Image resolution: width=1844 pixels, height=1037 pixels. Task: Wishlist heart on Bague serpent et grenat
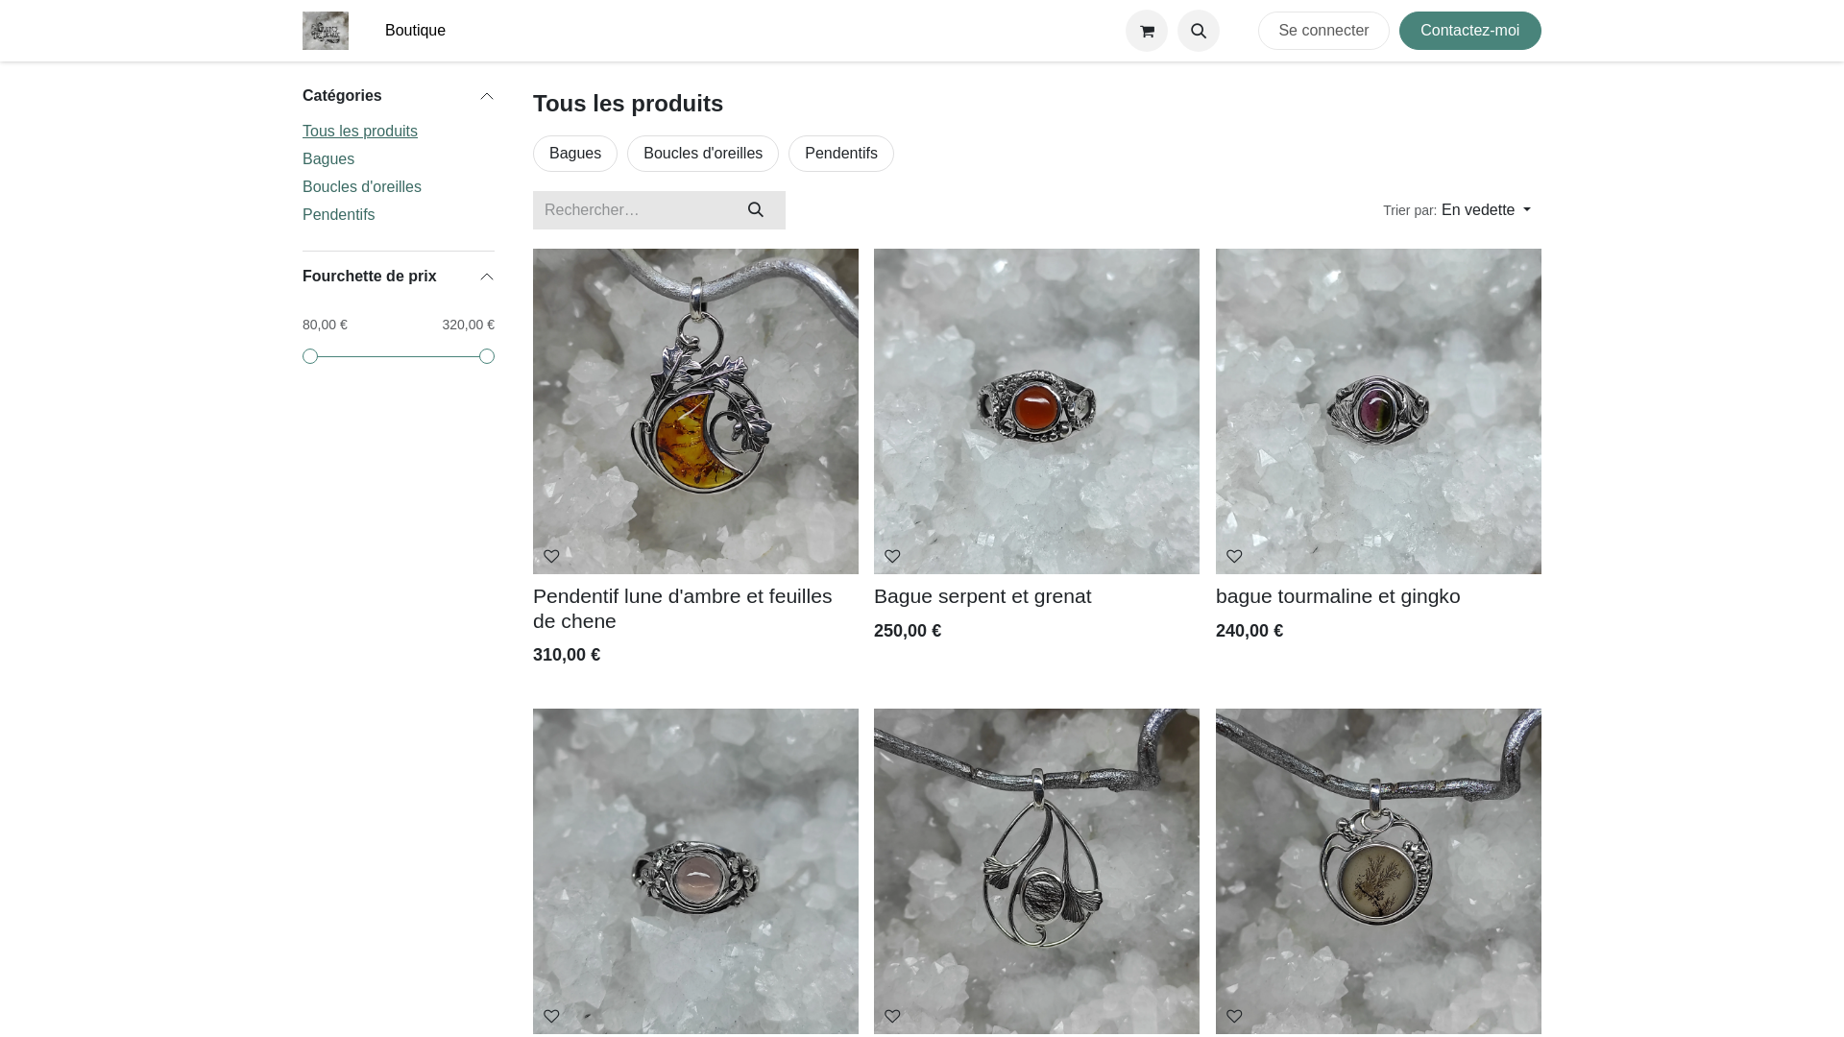tap(892, 556)
